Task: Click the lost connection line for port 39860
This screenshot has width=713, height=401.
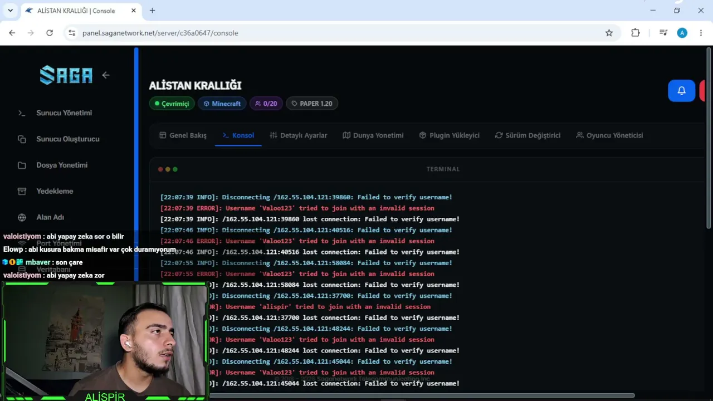Action: coord(310,219)
